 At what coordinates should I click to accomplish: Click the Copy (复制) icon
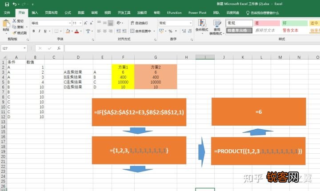[x=14, y=27]
